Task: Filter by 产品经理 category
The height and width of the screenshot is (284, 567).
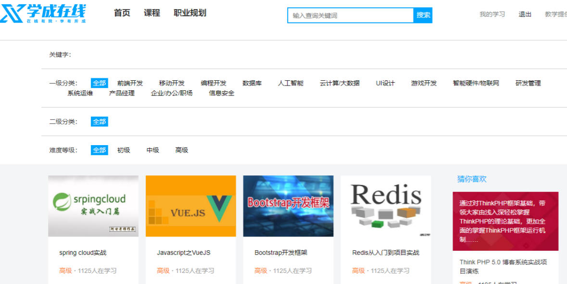Action: point(122,93)
